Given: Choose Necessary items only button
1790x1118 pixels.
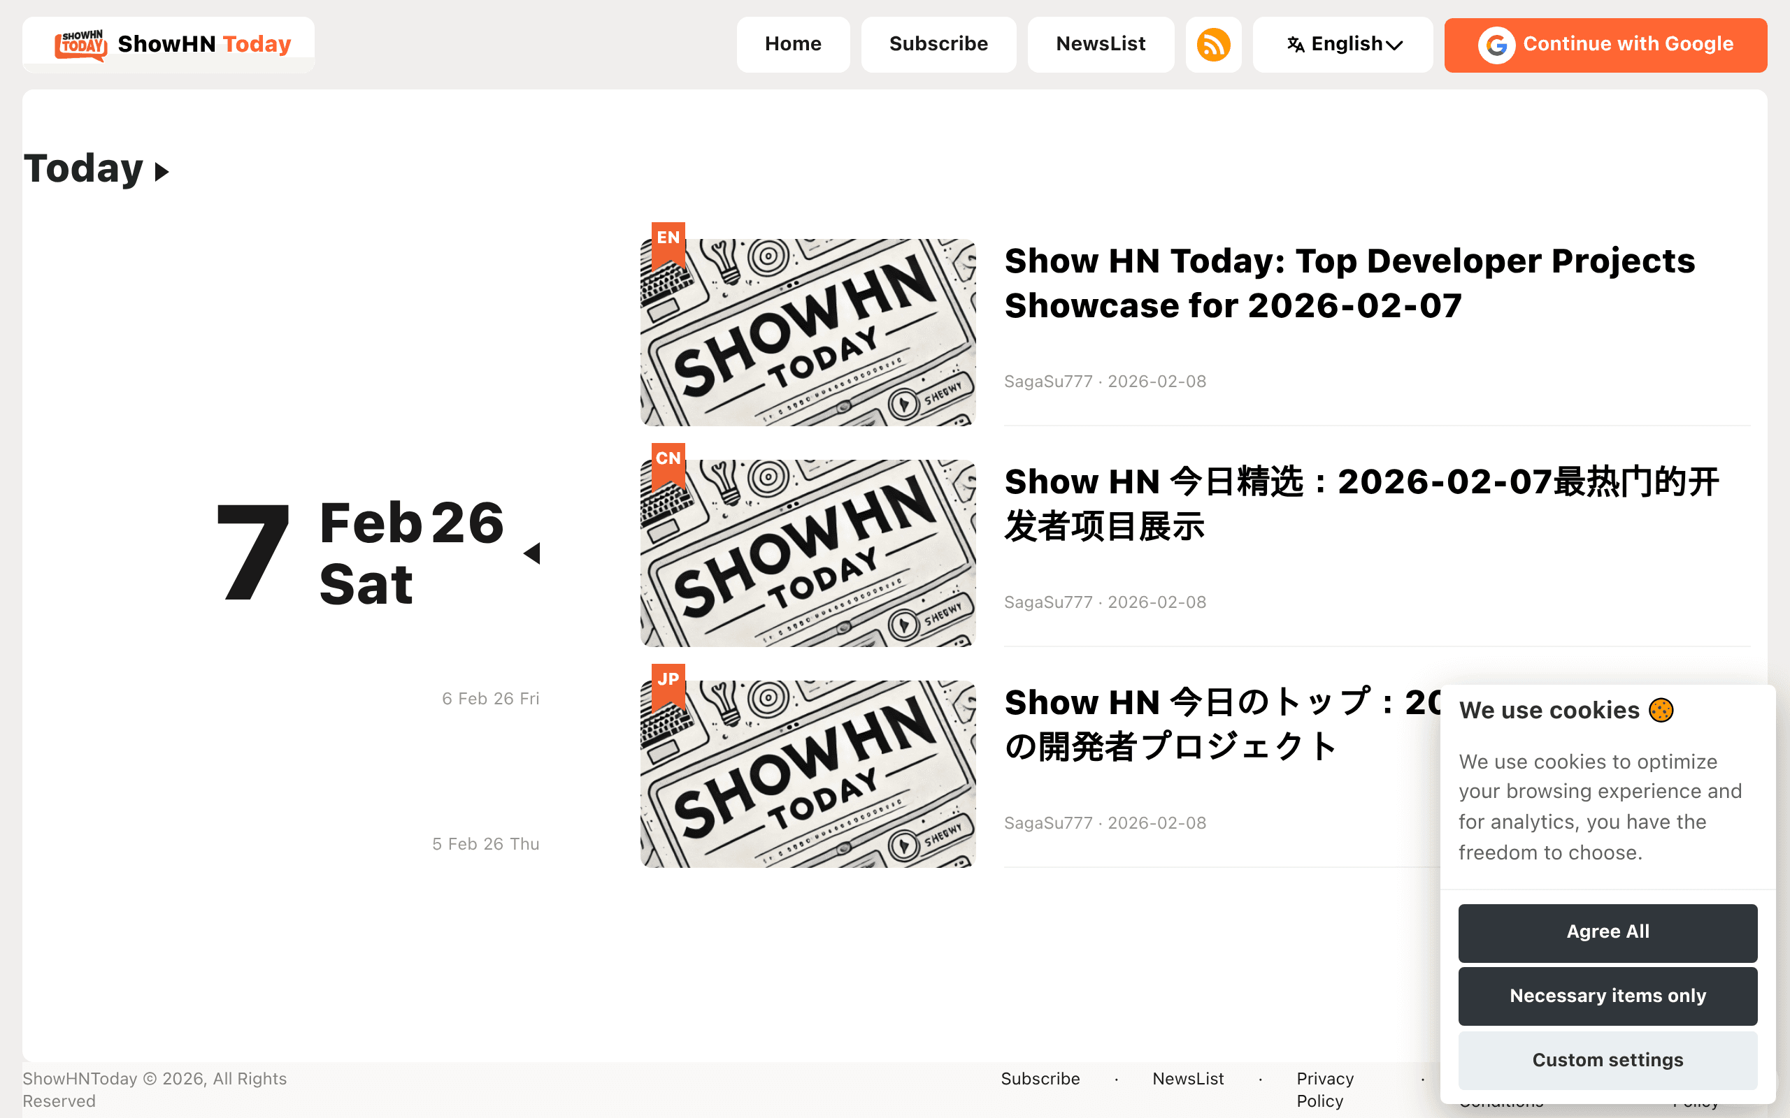Looking at the screenshot, I should pos(1608,996).
